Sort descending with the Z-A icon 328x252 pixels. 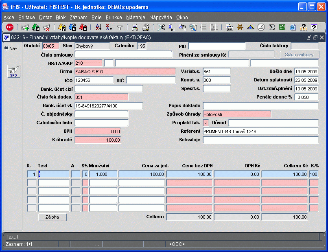pyautogui.click(x=109, y=27)
